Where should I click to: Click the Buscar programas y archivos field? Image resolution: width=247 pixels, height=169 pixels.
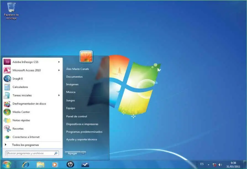32,153
